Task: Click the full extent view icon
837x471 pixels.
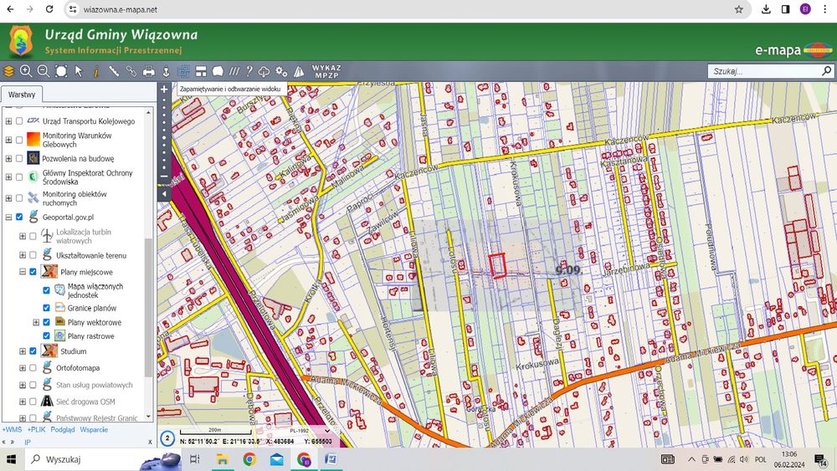Action: coord(61,72)
